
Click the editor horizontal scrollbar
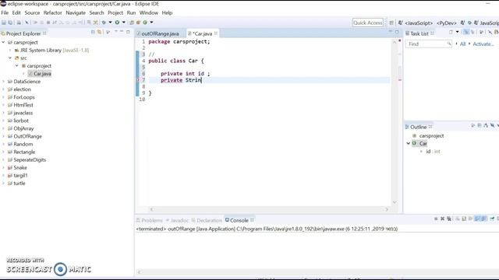[x=269, y=209]
